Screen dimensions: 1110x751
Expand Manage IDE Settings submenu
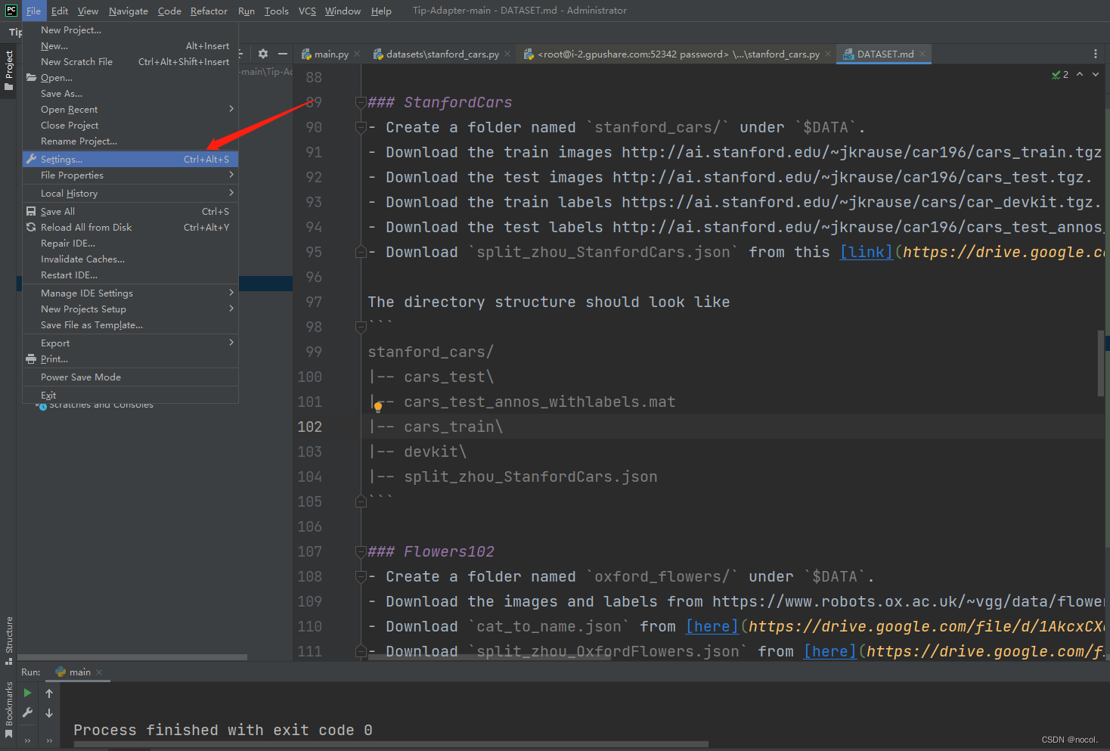130,293
